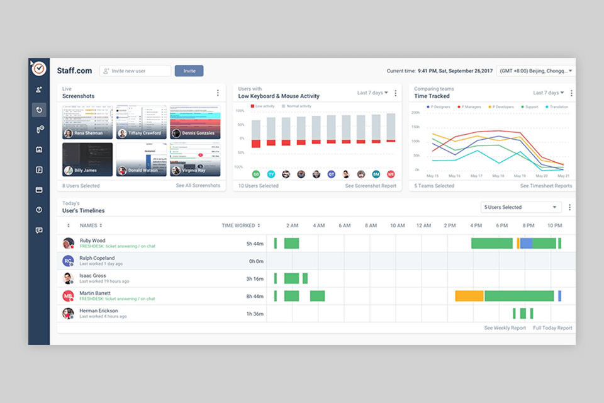604x403 pixels.
Task: Click Isaac Gross's profile avatar
Action: click(68, 278)
